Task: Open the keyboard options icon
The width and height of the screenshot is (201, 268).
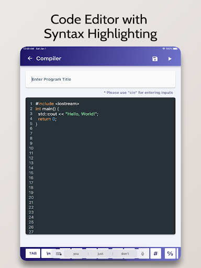Action: [59, 254]
